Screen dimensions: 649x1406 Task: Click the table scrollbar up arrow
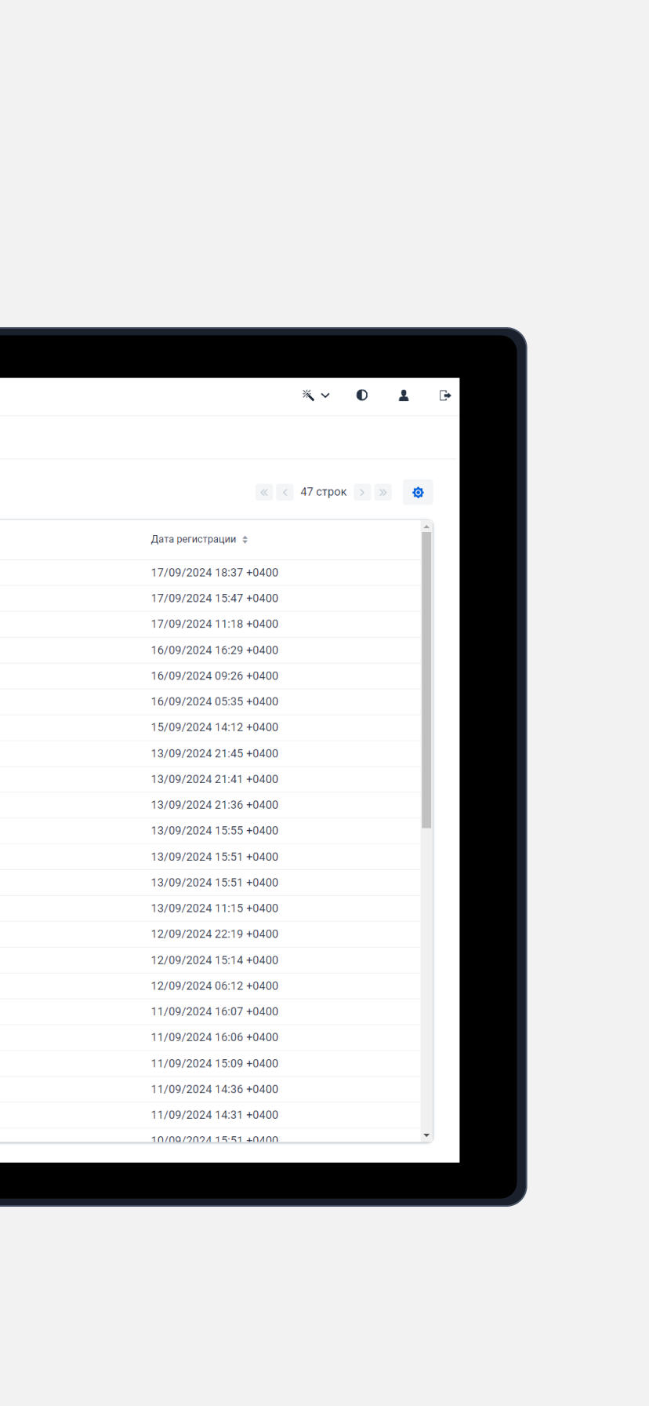[x=426, y=526]
